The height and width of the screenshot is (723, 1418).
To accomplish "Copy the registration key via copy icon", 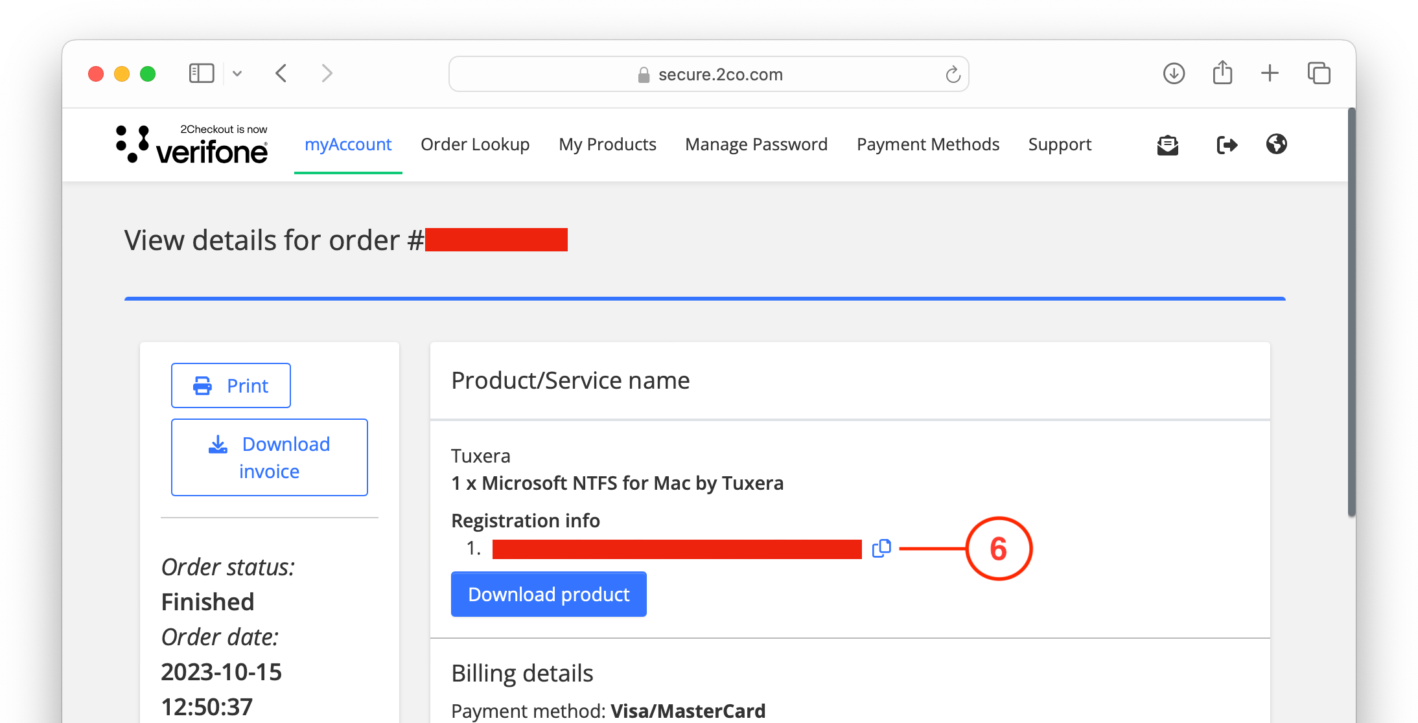I will [881, 549].
